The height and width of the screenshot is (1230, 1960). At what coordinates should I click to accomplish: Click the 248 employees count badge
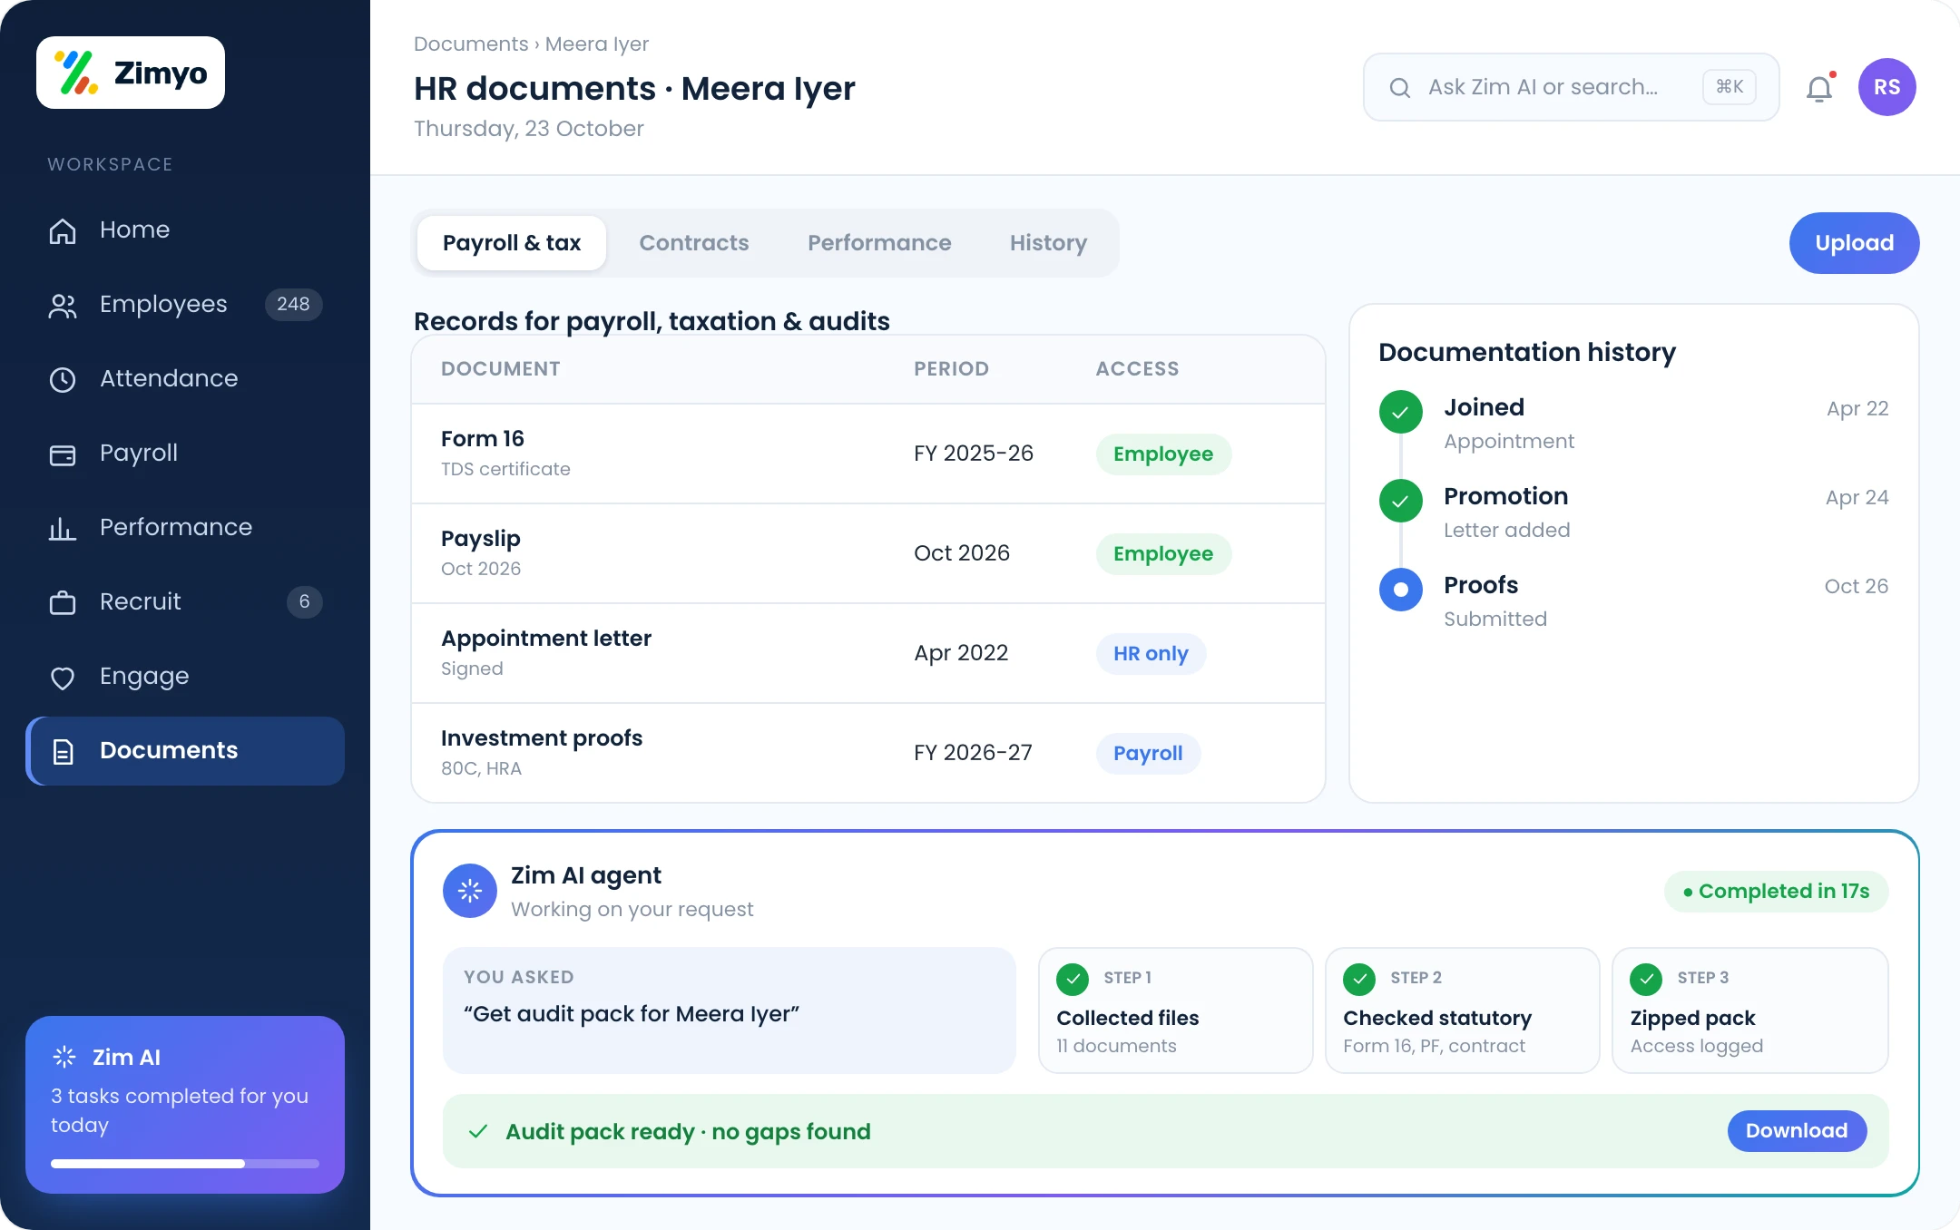tap(293, 305)
